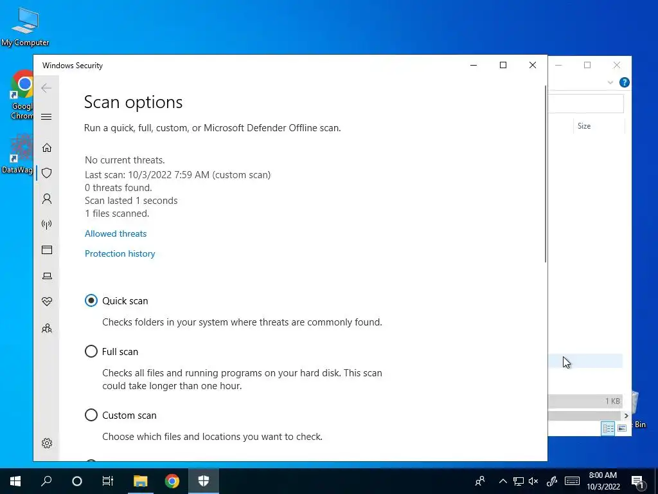Expand the ribbon chevron in File Explorer
Image resolution: width=658 pixels, height=494 pixels.
[x=610, y=82]
